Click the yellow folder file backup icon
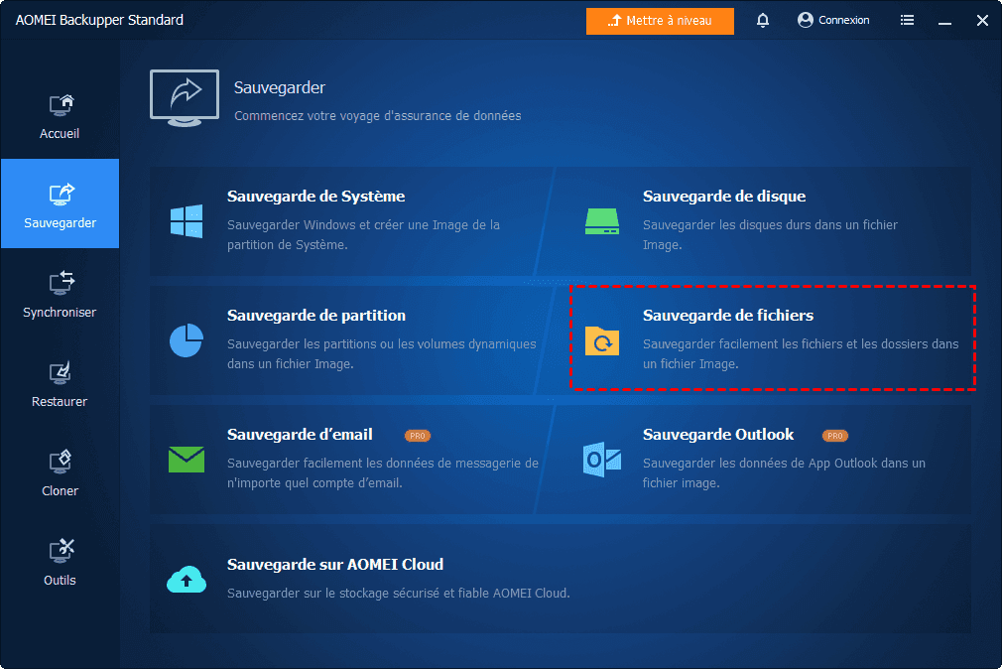The width and height of the screenshot is (1002, 669). (x=602, y=340)
